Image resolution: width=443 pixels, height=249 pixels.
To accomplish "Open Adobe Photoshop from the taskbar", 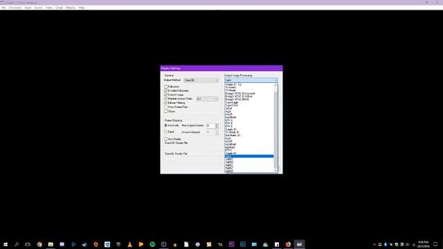I will point(243,244).
